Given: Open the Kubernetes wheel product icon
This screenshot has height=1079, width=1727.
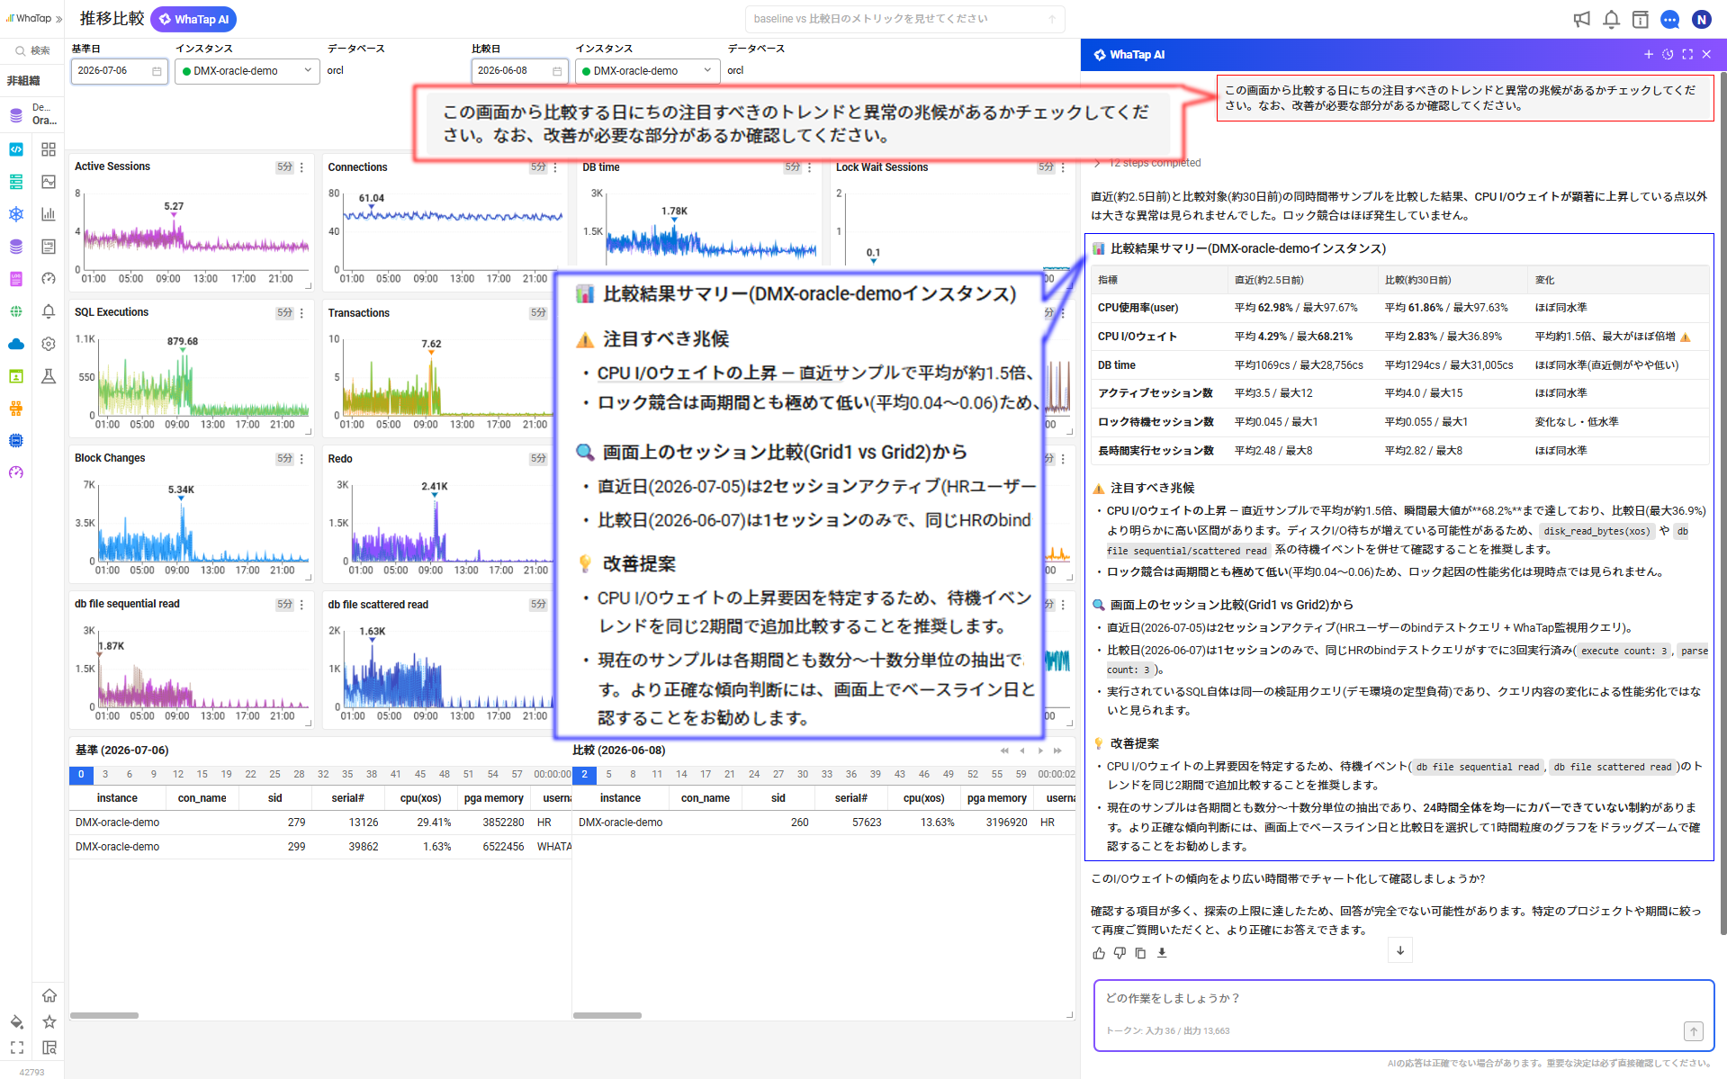Looking at the screenshot, I should pos(16,214).
